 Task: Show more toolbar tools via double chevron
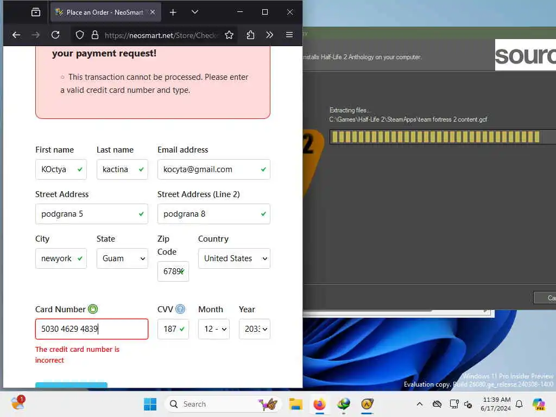point(270,35)
